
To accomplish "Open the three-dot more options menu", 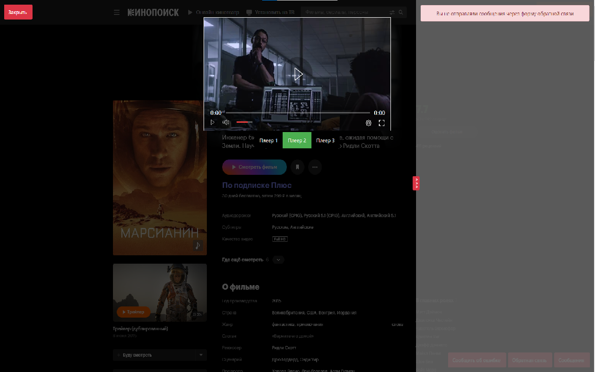I will pyautogui.click(x=315, y=167).
